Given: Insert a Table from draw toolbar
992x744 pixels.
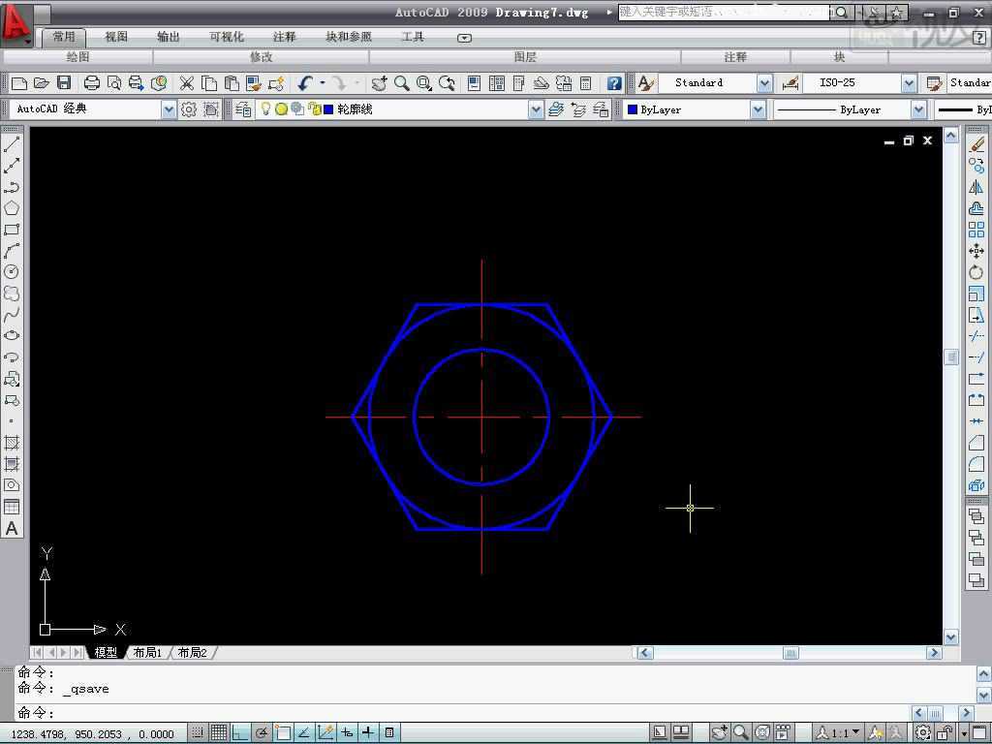Looking at the screenshot, I should (12, 507).
